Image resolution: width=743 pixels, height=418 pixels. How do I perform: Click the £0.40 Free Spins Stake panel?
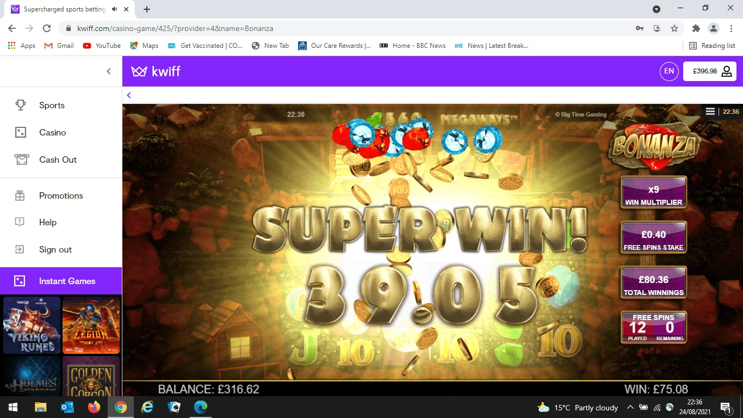[x=653, y=238]
